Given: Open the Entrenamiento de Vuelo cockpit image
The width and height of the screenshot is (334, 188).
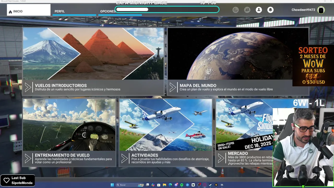Looking at the screenshot, I should (x=69, y=125).
